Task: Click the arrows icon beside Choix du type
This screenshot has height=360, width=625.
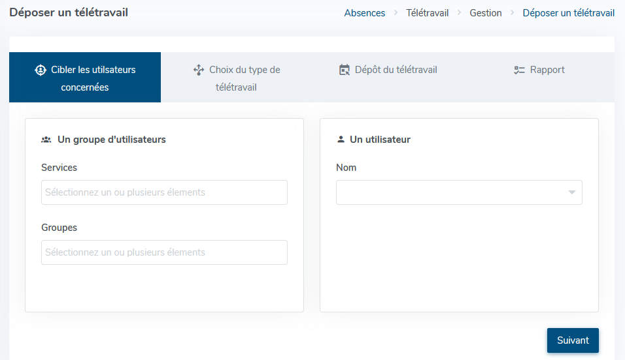Action: 199,70
